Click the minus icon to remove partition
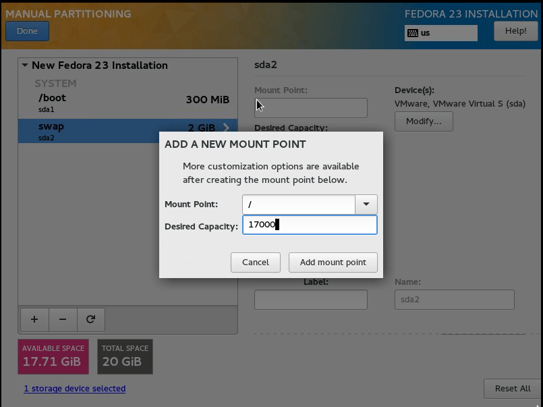 click(63, 319)
